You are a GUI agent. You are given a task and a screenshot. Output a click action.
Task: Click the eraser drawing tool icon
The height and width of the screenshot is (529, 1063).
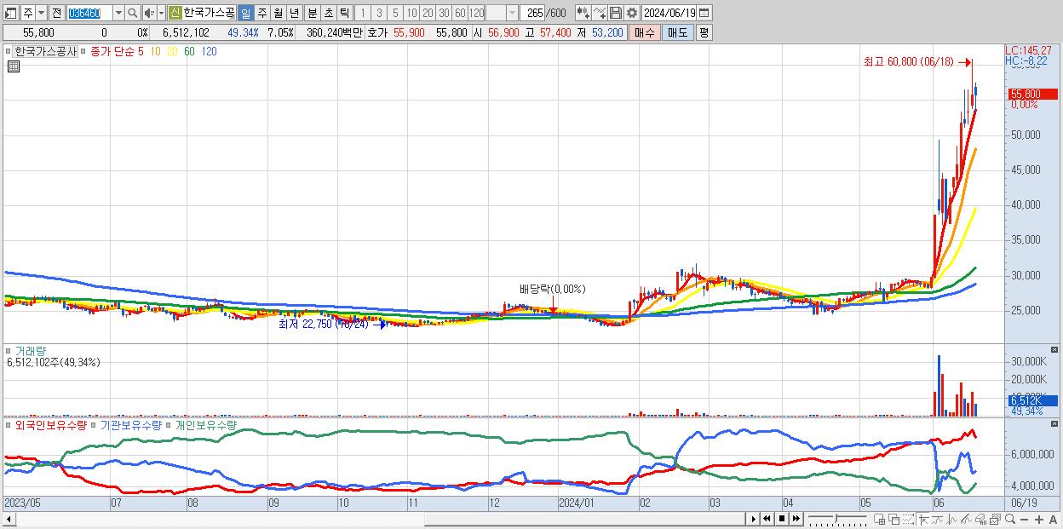pos(980,519)
